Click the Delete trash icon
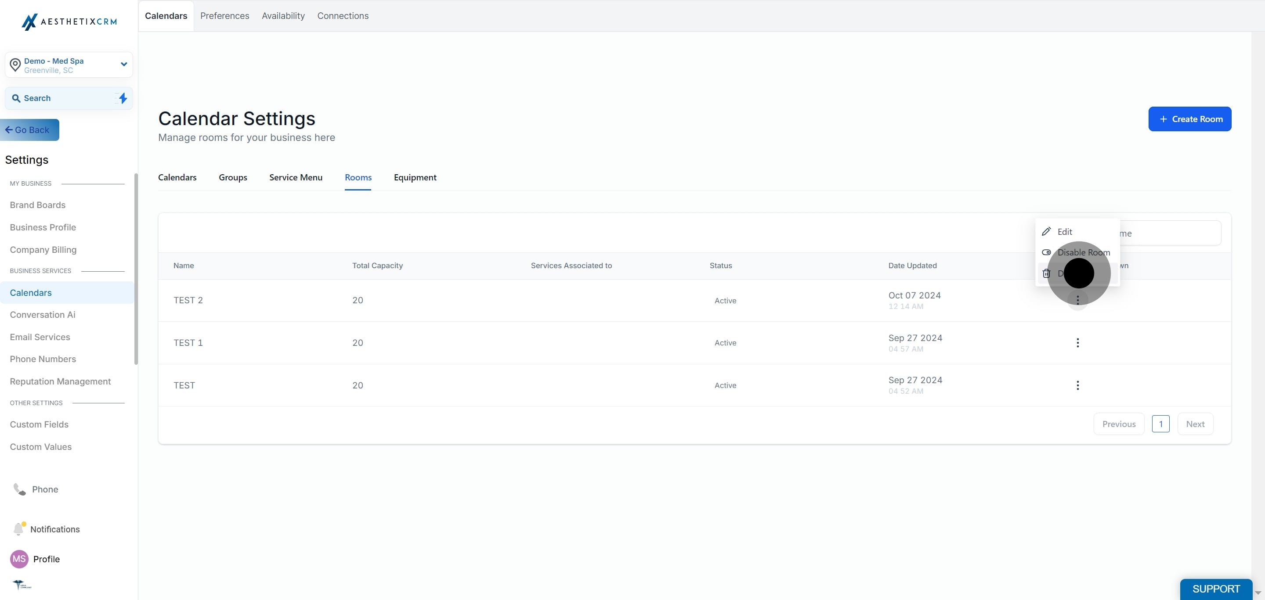Image resolution: width=1265 pixels, height=600 pixels. 1046,273
